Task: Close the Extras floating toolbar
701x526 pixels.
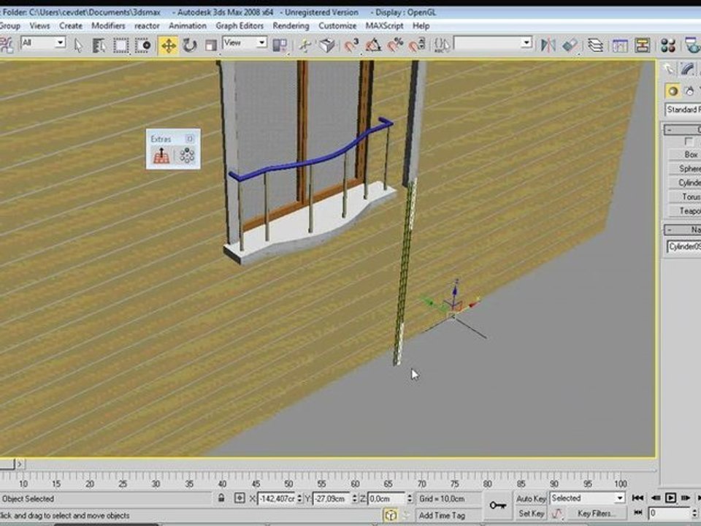Action: 190,139
